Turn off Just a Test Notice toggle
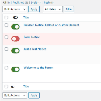This screenshot has height=101, width=101. (15, 51)
